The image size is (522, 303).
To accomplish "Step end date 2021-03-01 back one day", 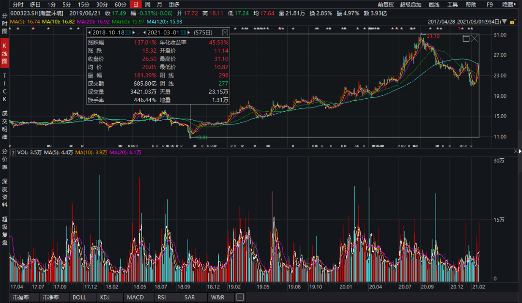I will pyautogui.click(x=145, y=32).
